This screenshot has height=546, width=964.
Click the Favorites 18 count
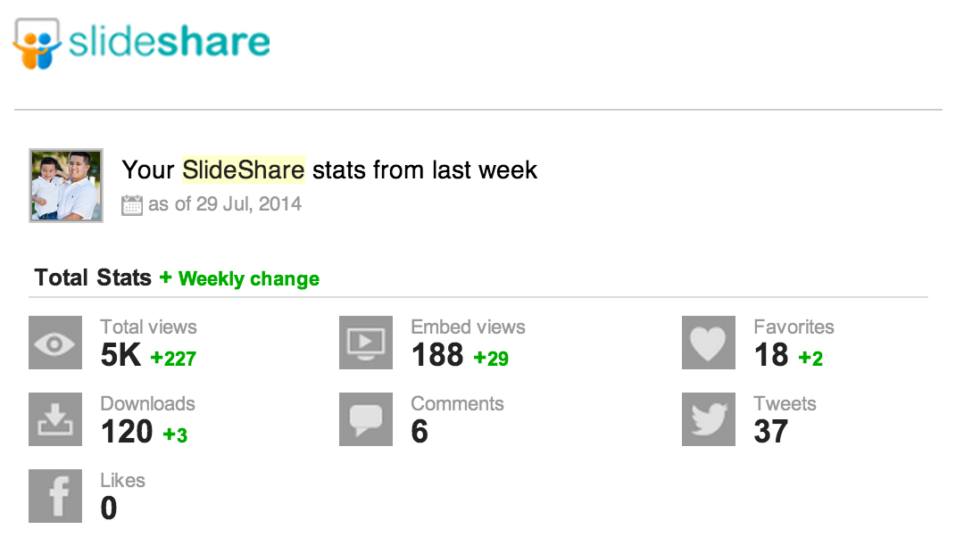(x=771, y=356)
